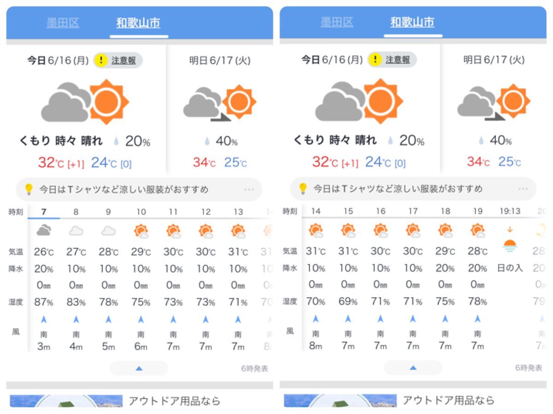
Task: Switch to the 墨田区 tab in right panel
Action: point(337,23)
